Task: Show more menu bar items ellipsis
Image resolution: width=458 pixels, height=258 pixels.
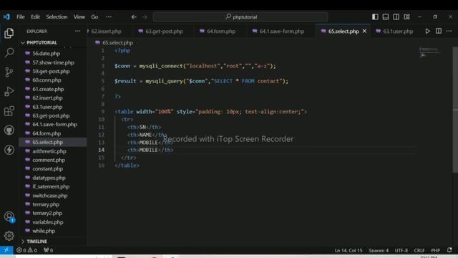Action: pos(109,17)
